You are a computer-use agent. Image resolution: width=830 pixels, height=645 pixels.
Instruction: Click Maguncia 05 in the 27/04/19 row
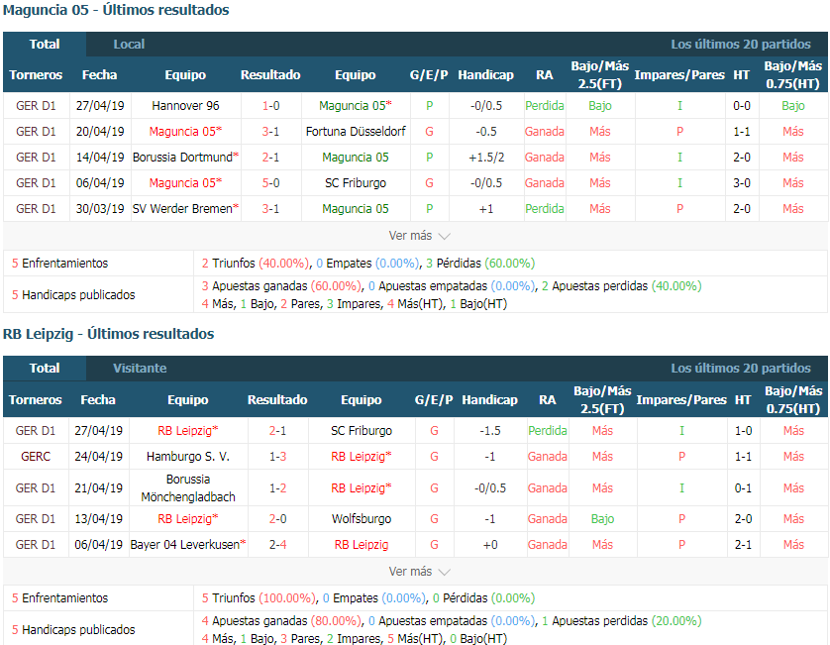tap(353, 106)
